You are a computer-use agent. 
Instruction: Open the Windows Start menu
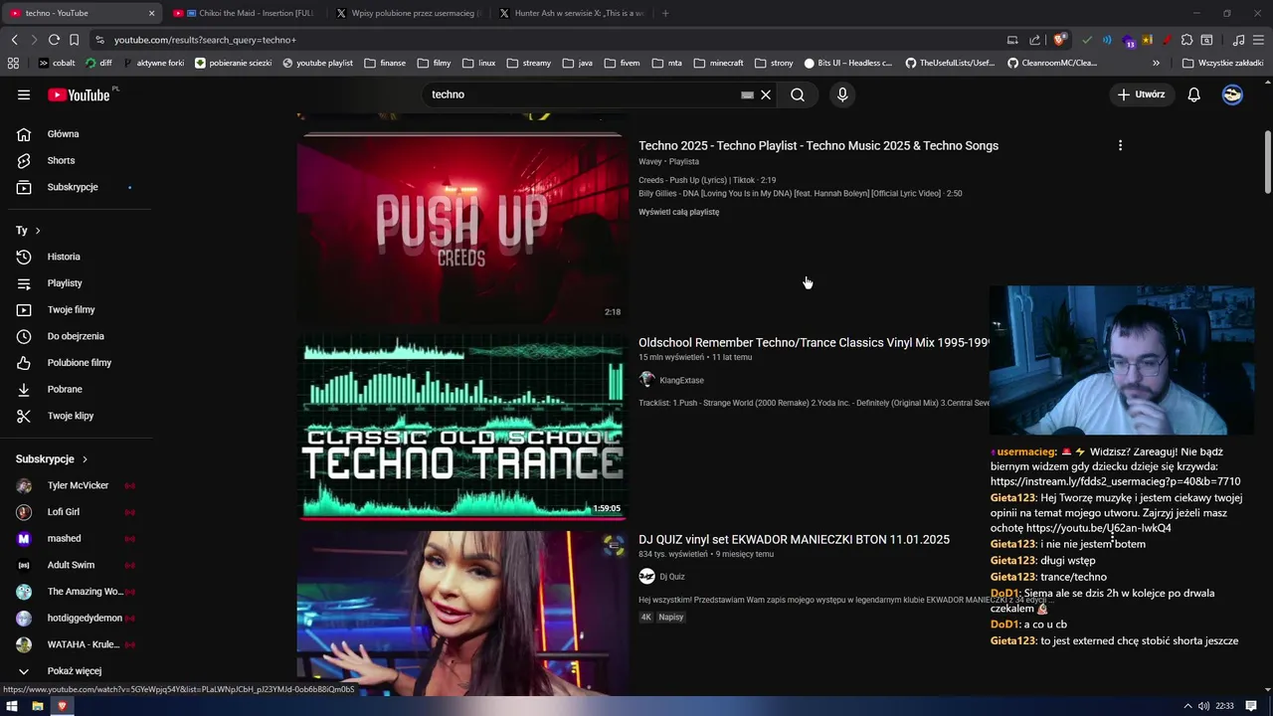pos(12,706)
